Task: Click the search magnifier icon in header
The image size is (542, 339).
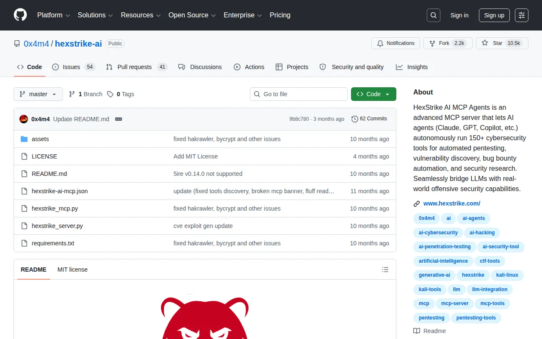Action: (x=434, y=15)
